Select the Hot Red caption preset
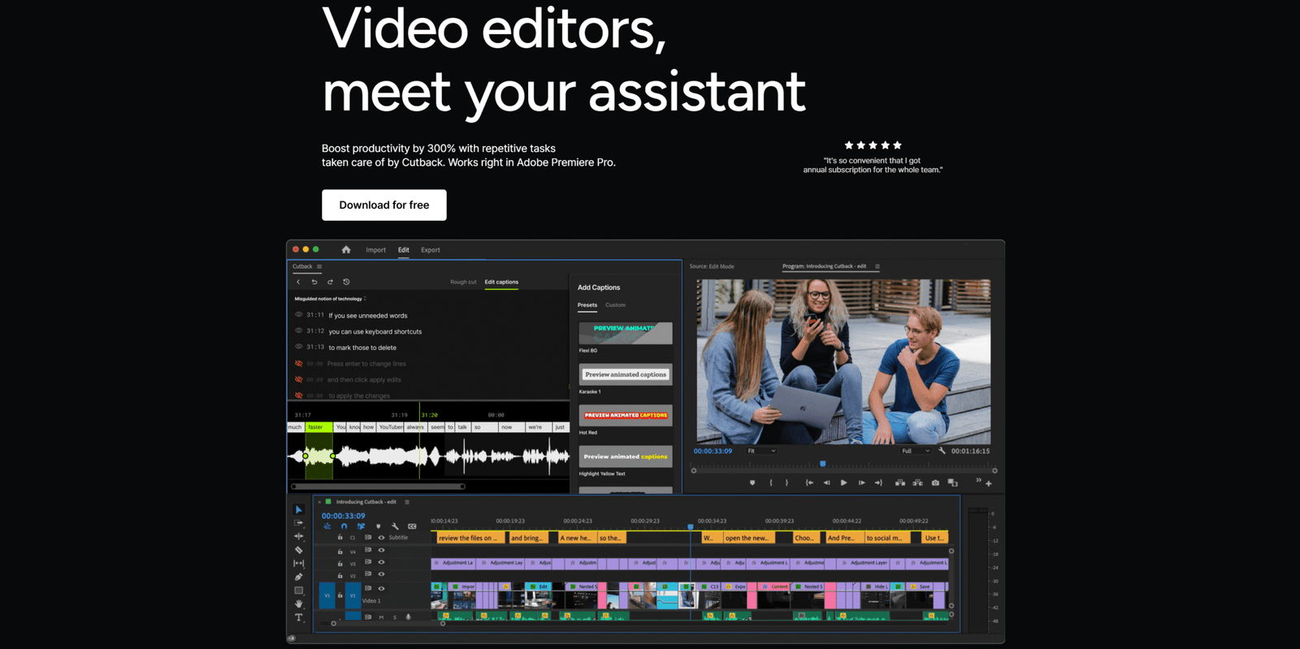Image resolution: width=1300 pixels, height=649 pixels. tap(625, 415)
